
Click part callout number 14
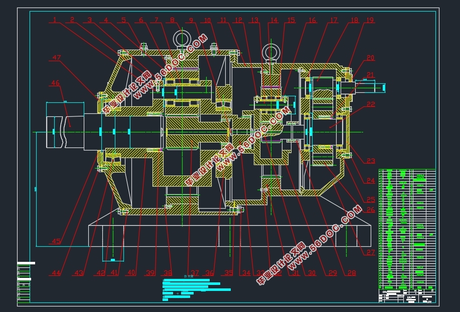pyautogui.click(x=273, y=20)
